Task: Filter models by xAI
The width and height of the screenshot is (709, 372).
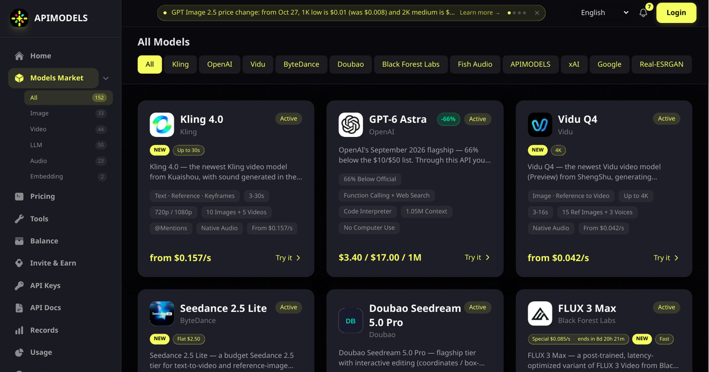Action: [x=574, y=64]
